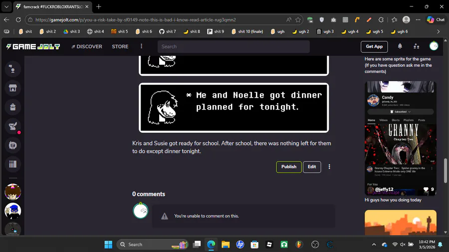
Task: Open the orange sunset post thumbnail
Action: coord(400,223)
